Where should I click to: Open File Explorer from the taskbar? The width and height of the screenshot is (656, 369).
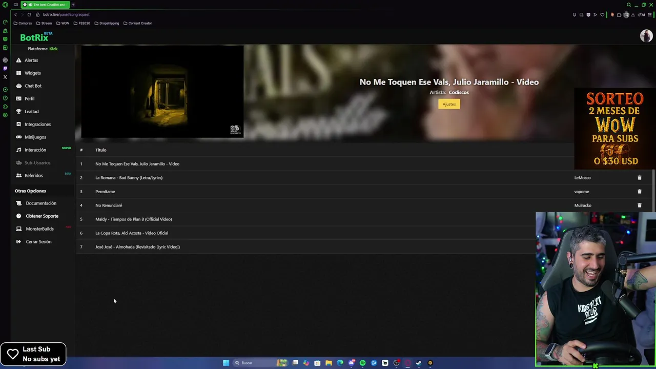coord(329,363)
